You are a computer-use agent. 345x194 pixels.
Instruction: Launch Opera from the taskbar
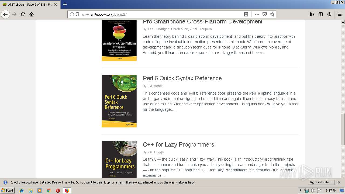pyautogui.click(x=58, y=190)
